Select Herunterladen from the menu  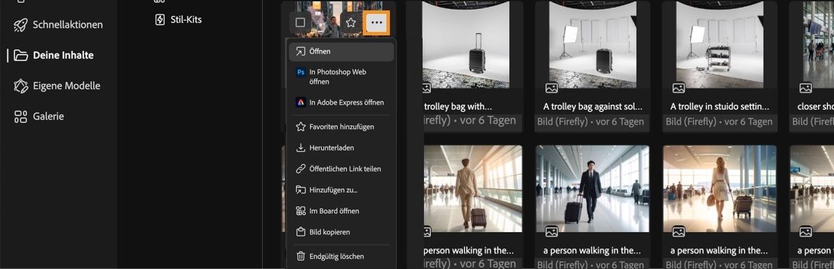[341, 148]
